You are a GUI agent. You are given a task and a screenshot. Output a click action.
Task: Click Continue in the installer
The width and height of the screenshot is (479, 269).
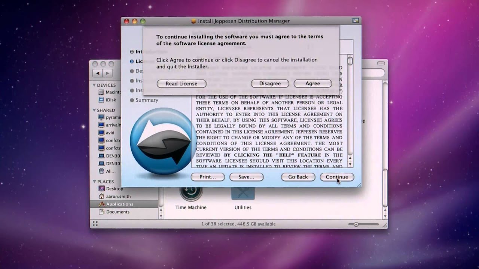pos(337,177)
